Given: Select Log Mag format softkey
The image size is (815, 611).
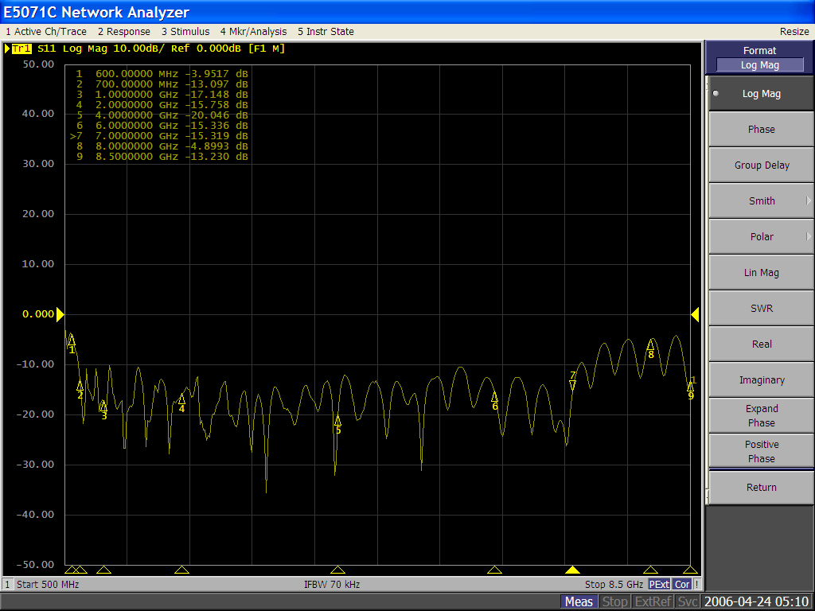Looking at the screenshot, I should (761, 94).
